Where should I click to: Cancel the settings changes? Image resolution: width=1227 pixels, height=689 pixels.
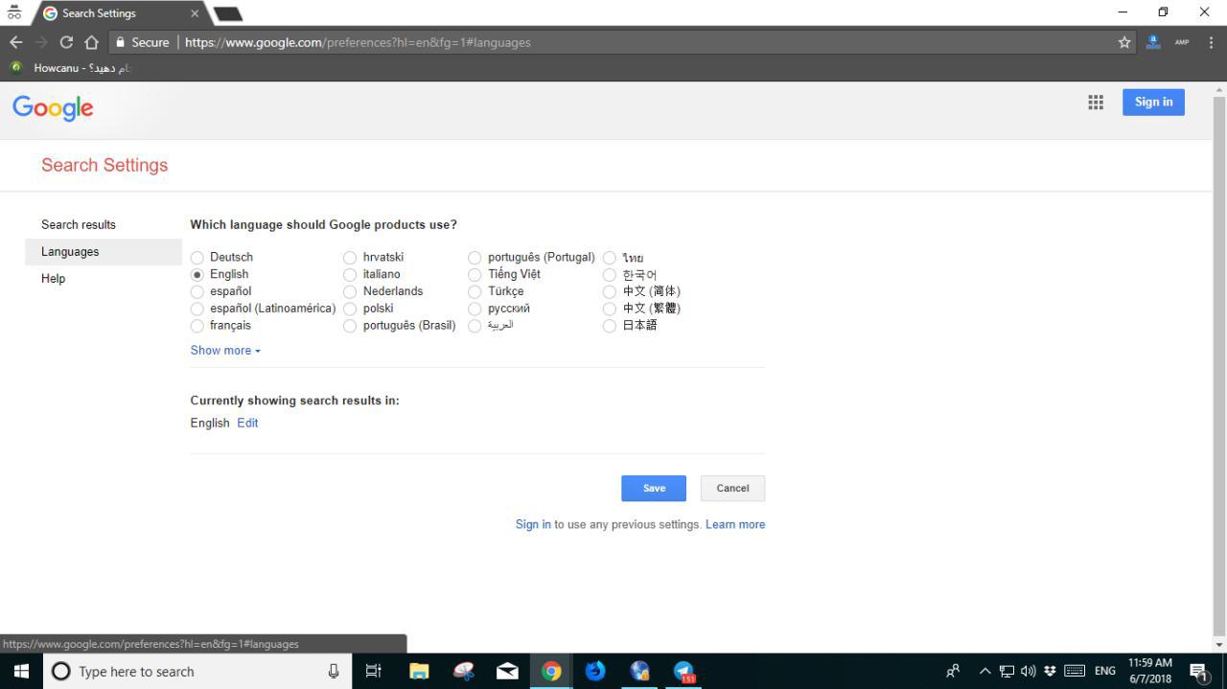click(x=732, y=488)
